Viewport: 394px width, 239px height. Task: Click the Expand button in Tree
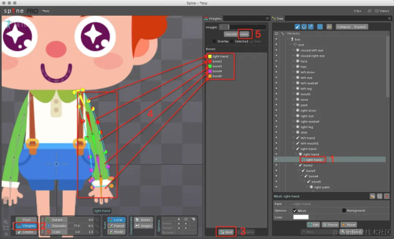(360, 27)
